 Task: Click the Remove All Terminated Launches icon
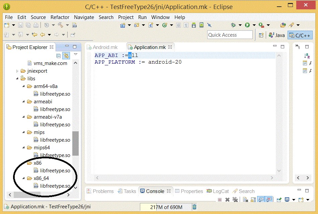click(235, 200)
